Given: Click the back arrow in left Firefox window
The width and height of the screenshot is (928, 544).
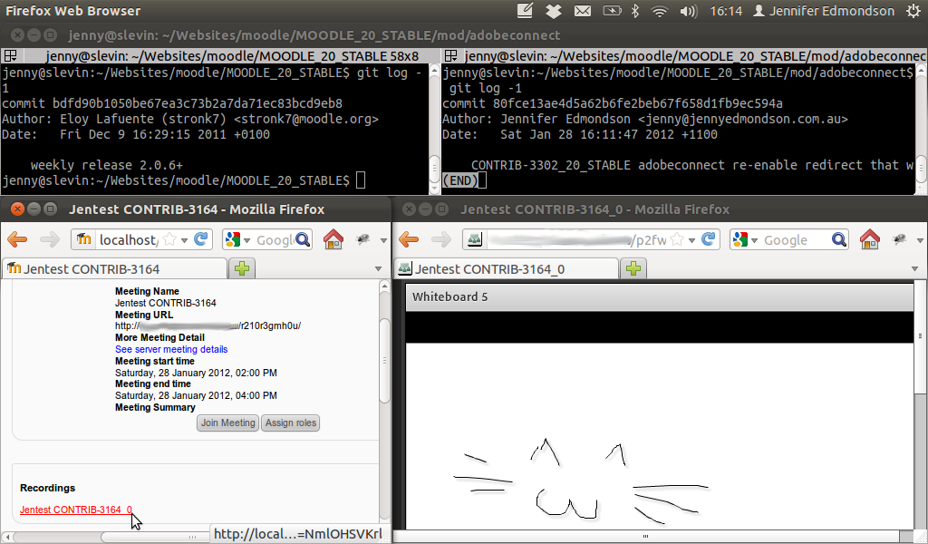Looking at the screenshot, I should tap(18, 239).
